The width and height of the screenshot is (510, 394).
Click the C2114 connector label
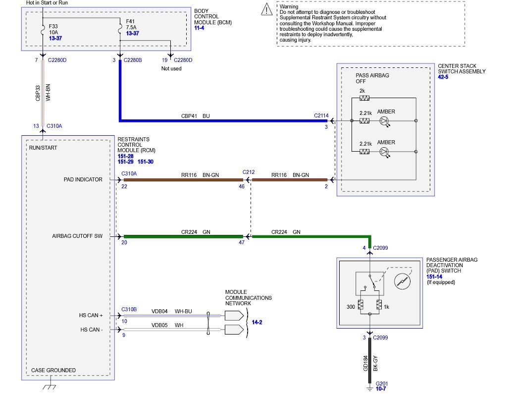pyautogui.click(x=321, y=115)
